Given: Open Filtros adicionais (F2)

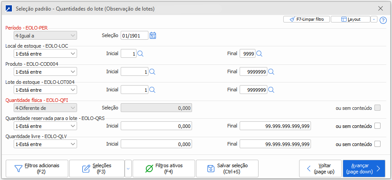Looking at the screenshot, I should click(37, 169).
